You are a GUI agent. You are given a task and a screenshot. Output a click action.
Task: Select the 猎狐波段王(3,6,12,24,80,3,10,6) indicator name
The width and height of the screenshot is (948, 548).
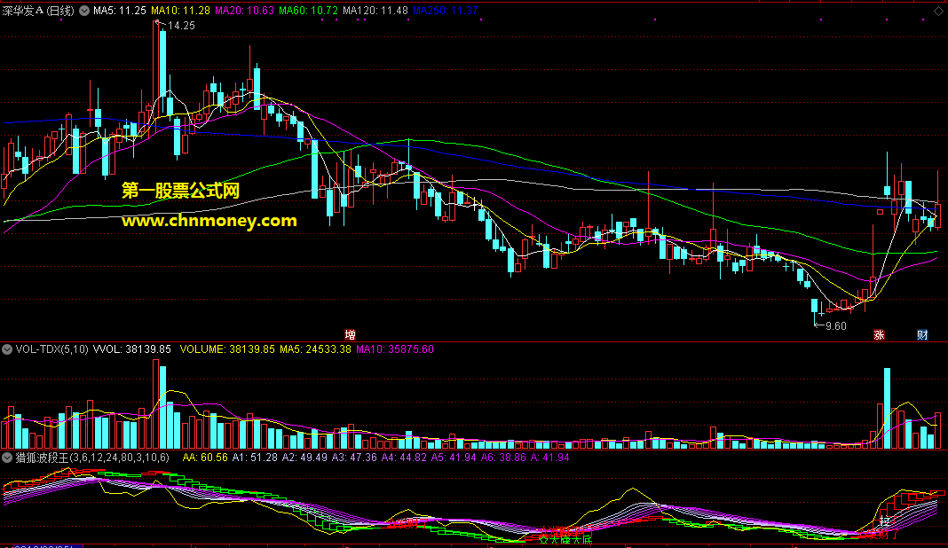coord(92,458)
